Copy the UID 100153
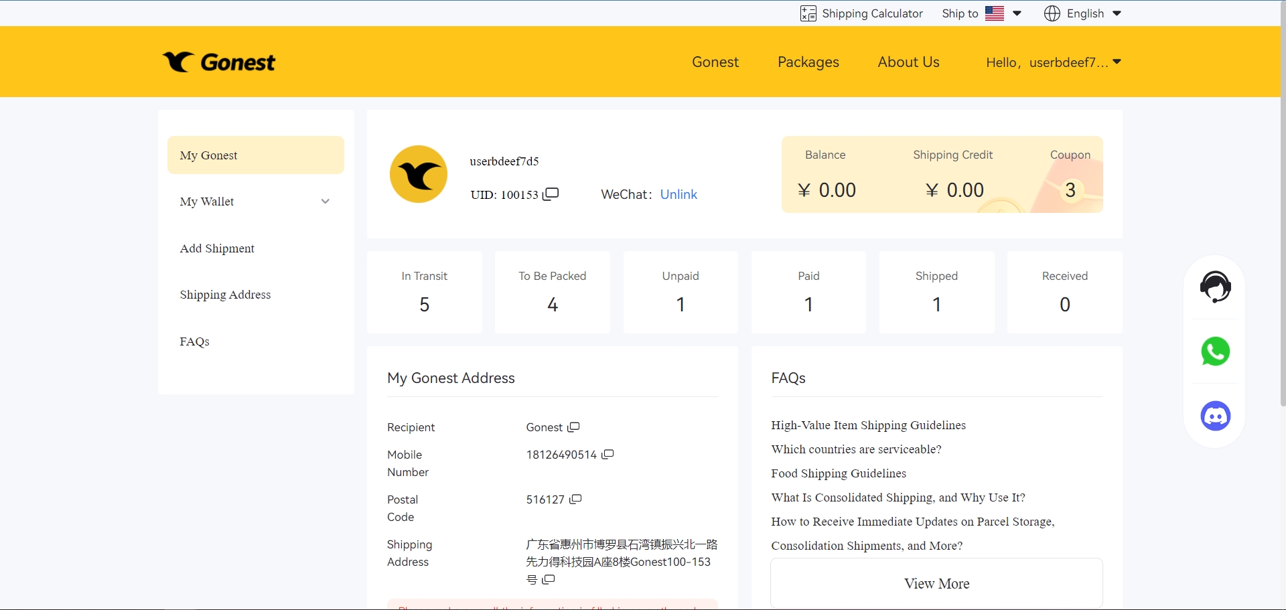 (x=551, y=194)
